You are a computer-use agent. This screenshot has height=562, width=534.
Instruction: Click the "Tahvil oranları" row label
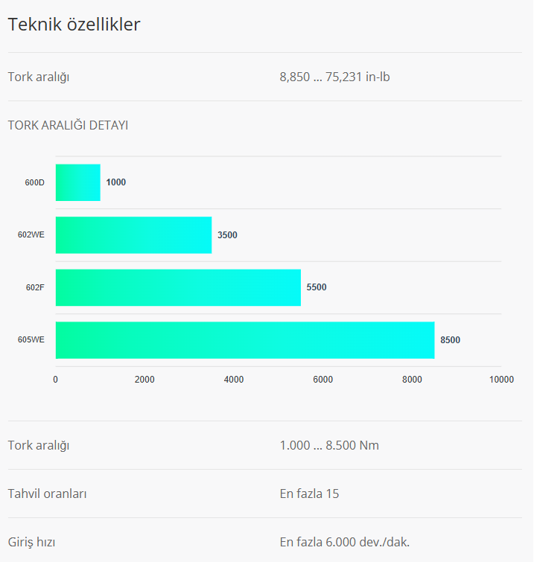47,494
